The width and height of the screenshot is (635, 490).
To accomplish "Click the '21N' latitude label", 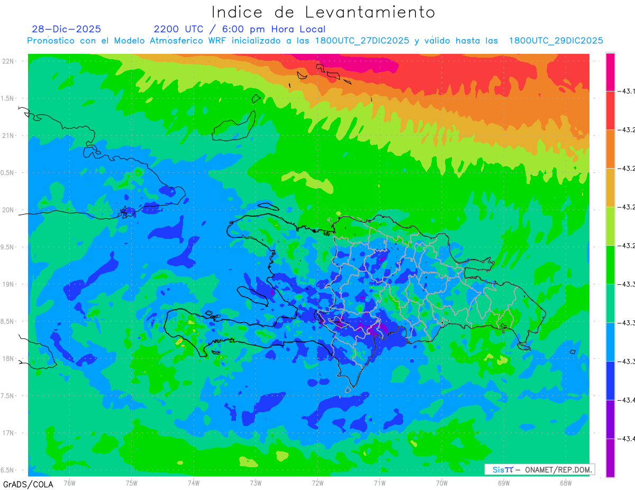I will pos(8,135).
